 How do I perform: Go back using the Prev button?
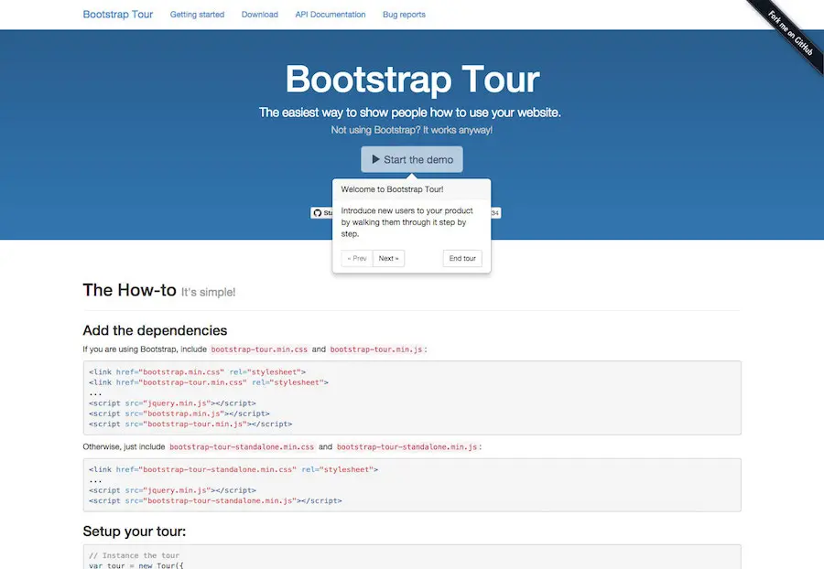click(x=355, y=258)
